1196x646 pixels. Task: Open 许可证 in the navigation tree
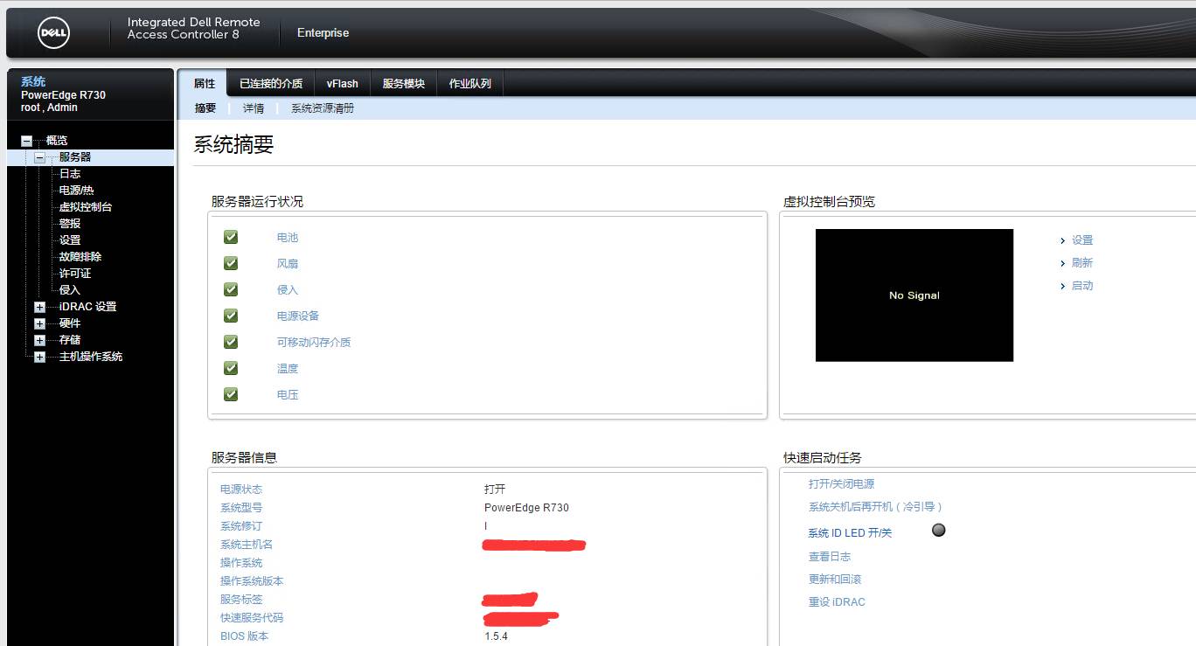75,274
